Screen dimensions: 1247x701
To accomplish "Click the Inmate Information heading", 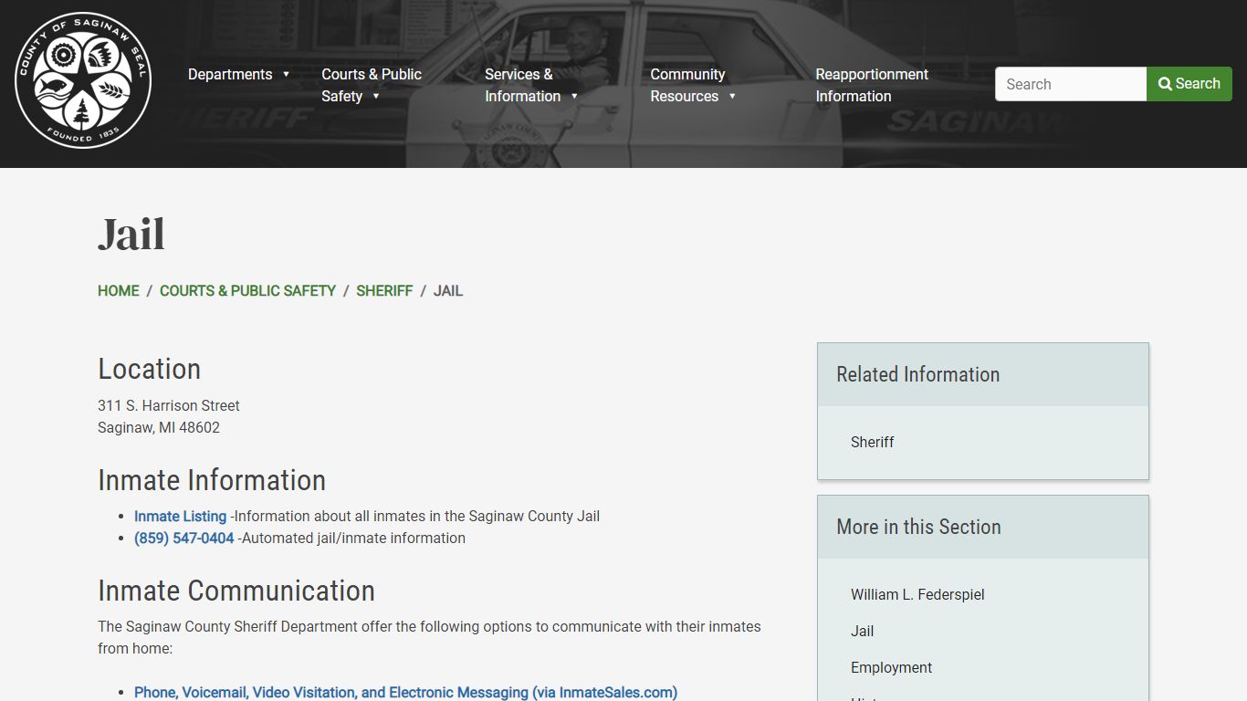I will [212, 480].
